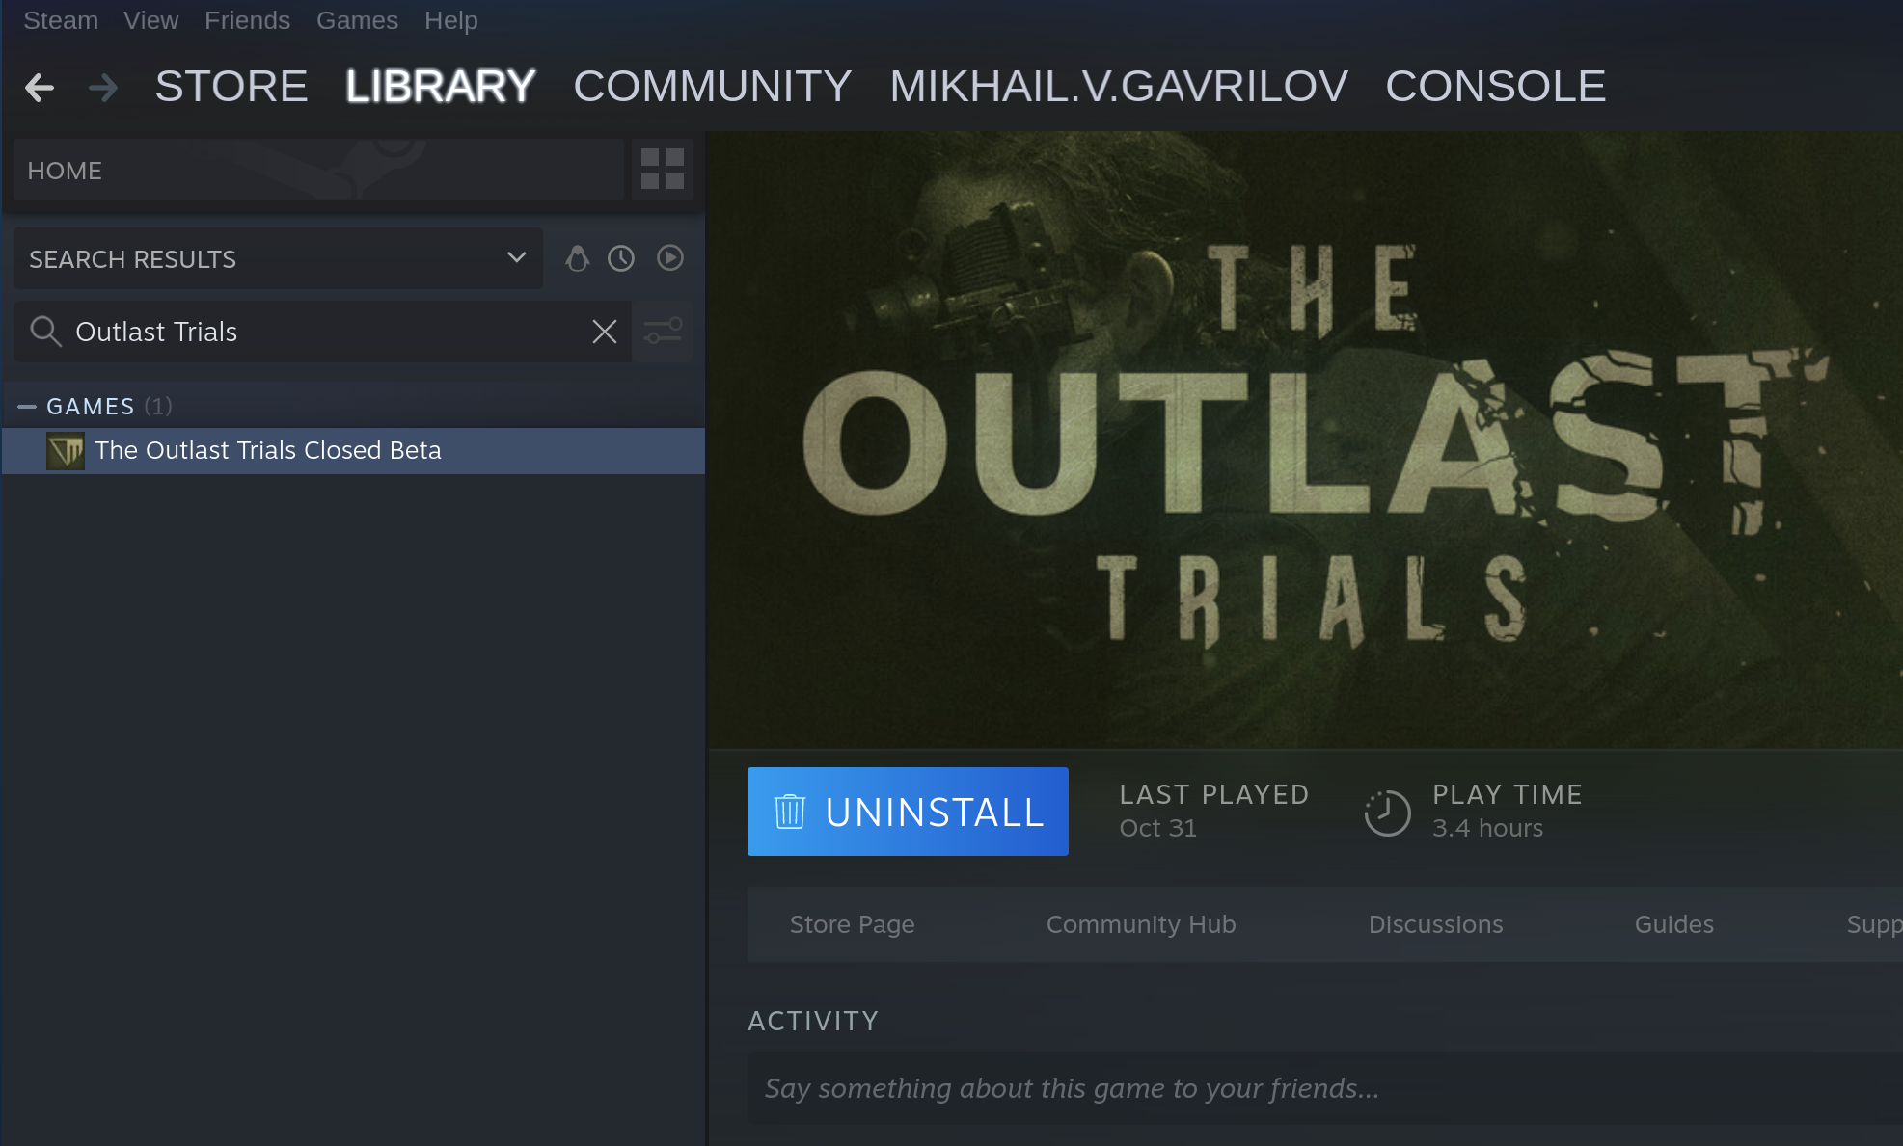Click the 'Oct 31' last played date
Viewport: 1903px width, 1146px height.
pos(1158,829)
